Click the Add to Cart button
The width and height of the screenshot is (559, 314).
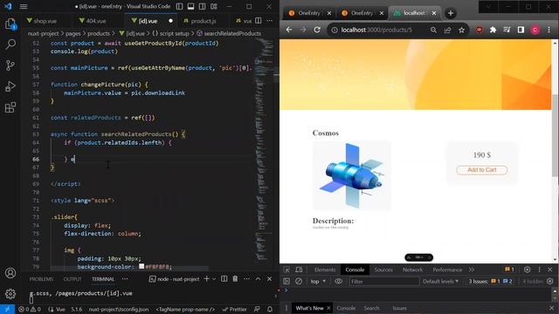pos(482,170)
